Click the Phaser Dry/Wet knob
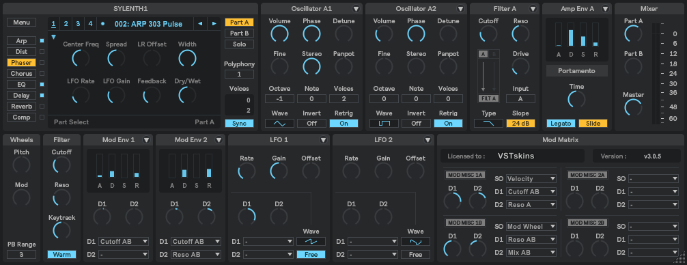Screen dimensions: 687x265 click(188, 95)
